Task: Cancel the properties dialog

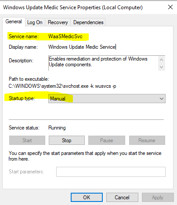Action: tap(122, 198)
